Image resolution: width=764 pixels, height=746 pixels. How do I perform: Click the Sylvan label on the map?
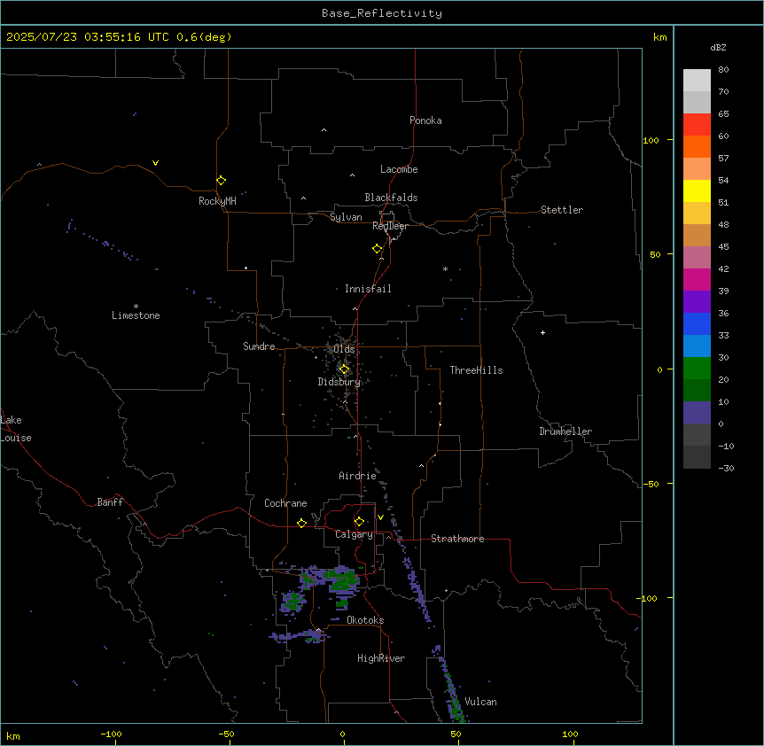(x=346, y=217)
